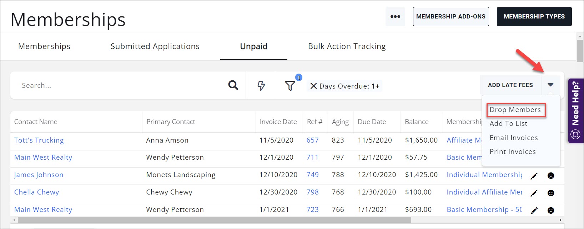Click the search magnifying glass icon
The width and height of the screenshot is (584, 229).
pyautogui.click(x=233, y=85)
